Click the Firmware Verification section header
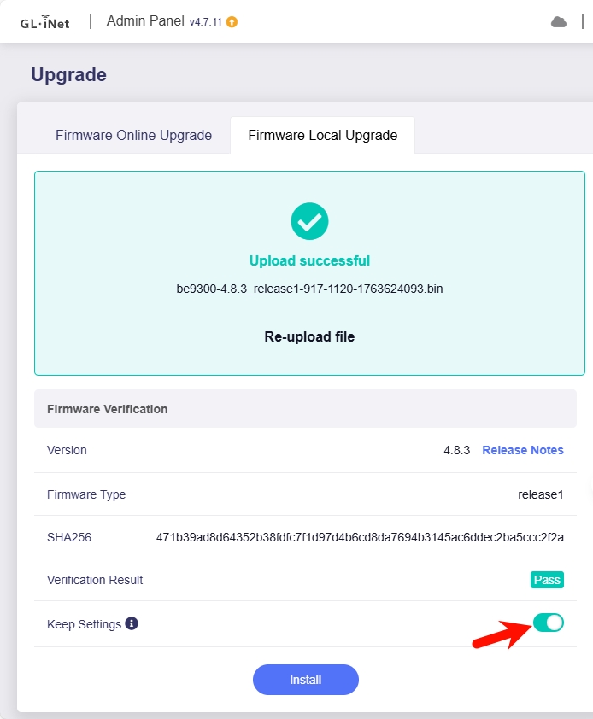 tap(108, 409)
